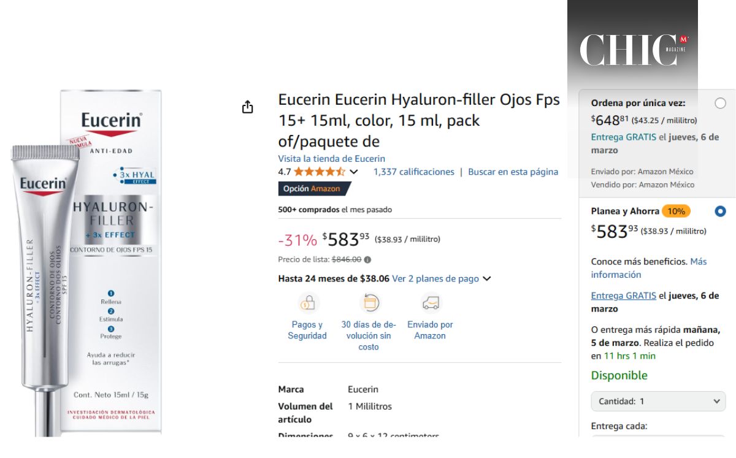Click Buscar en esta página link
The image size is (736, 458).
[513, 172]
